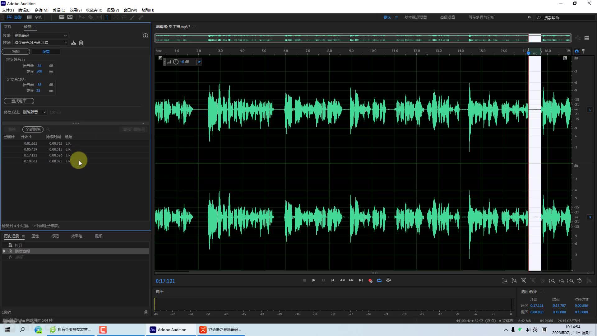The image size is (597, 336).
Task: Move playhead to next marker
Action: pos(361,280)
